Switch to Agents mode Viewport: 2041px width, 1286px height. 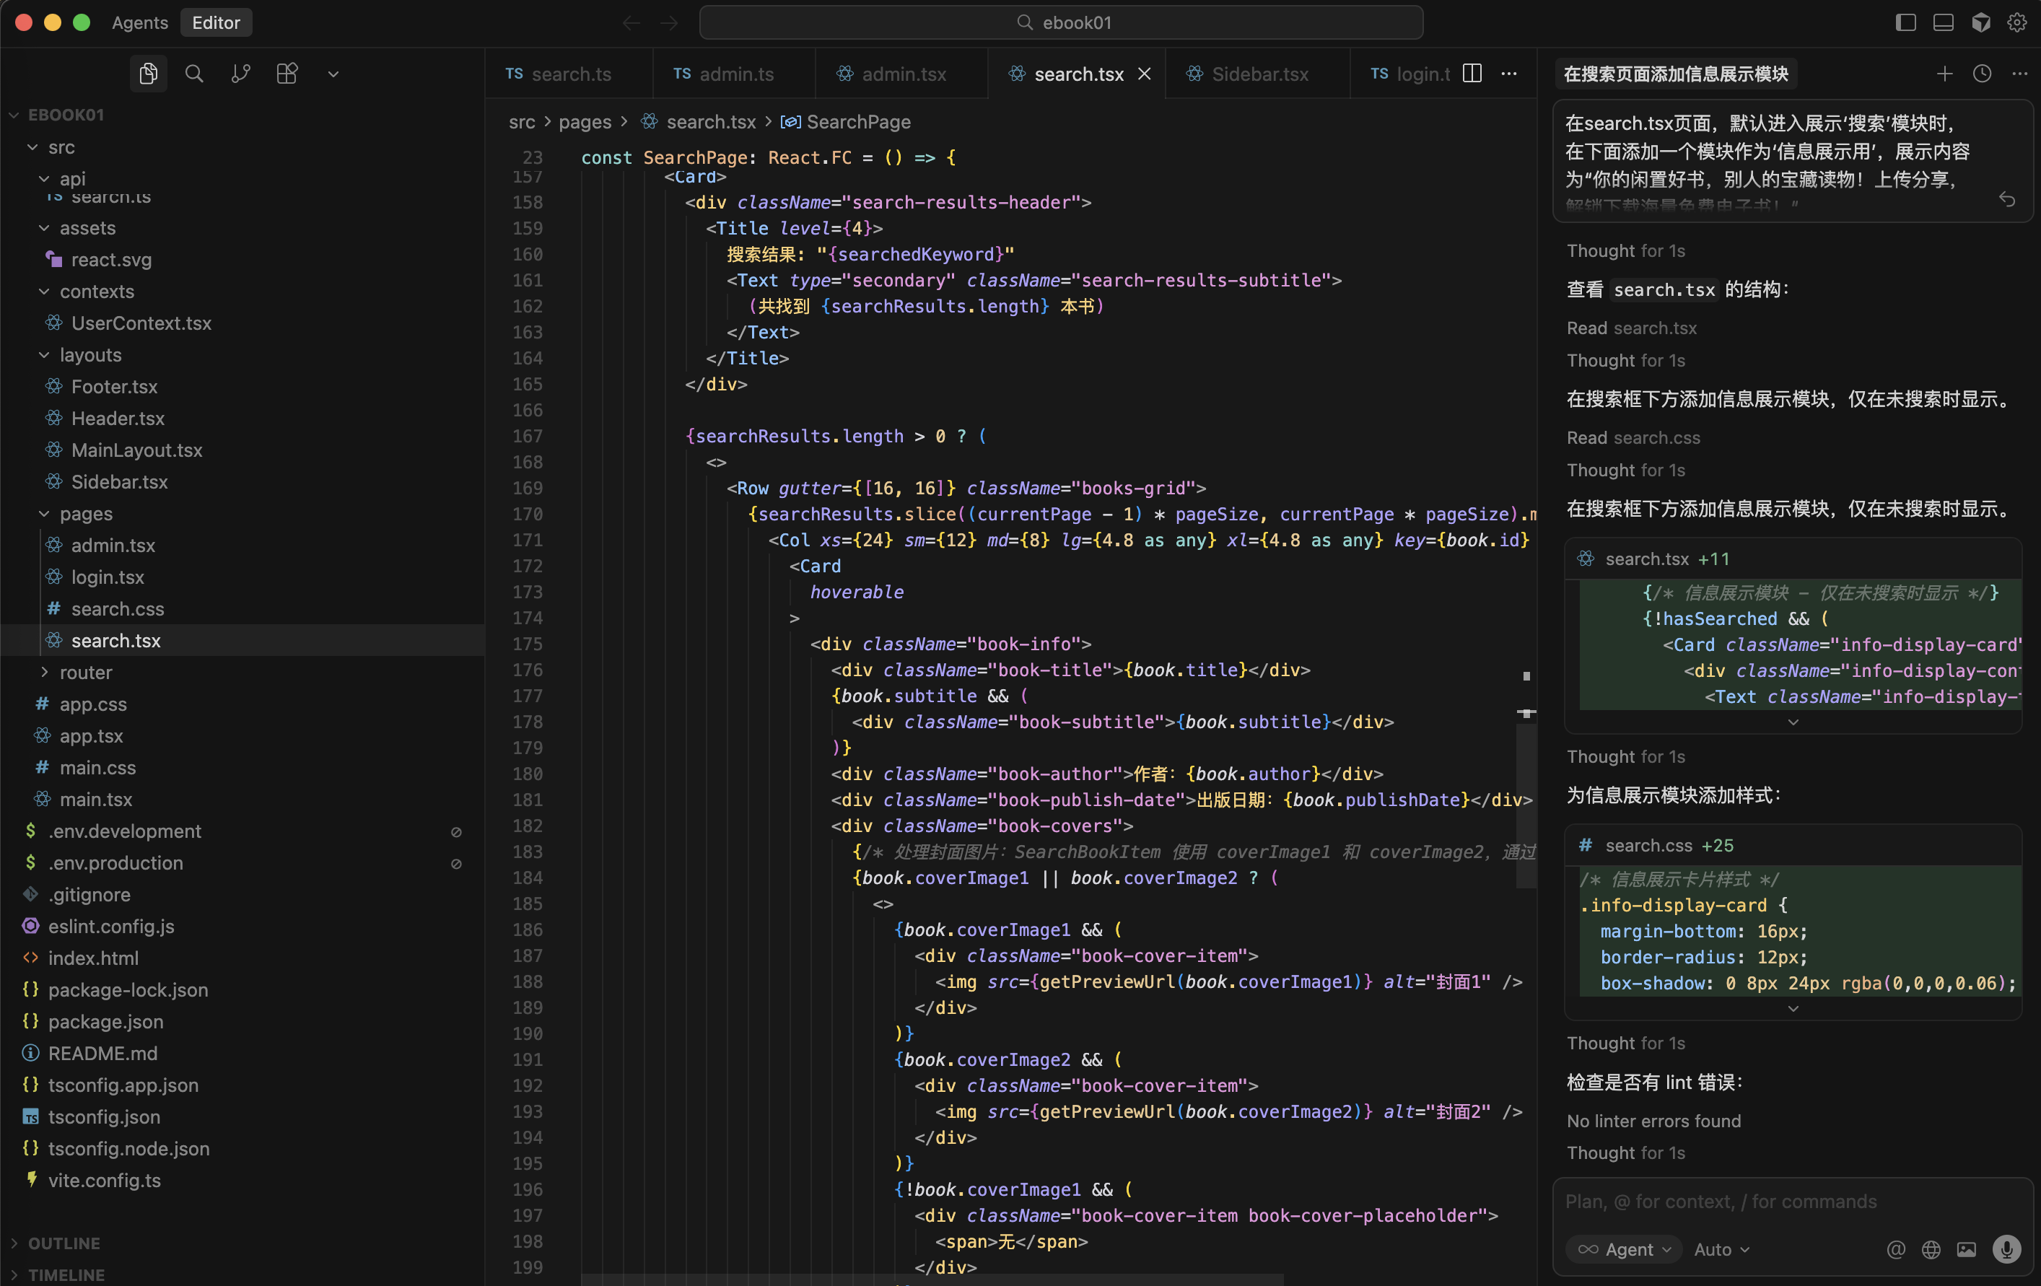pos(140,23)
